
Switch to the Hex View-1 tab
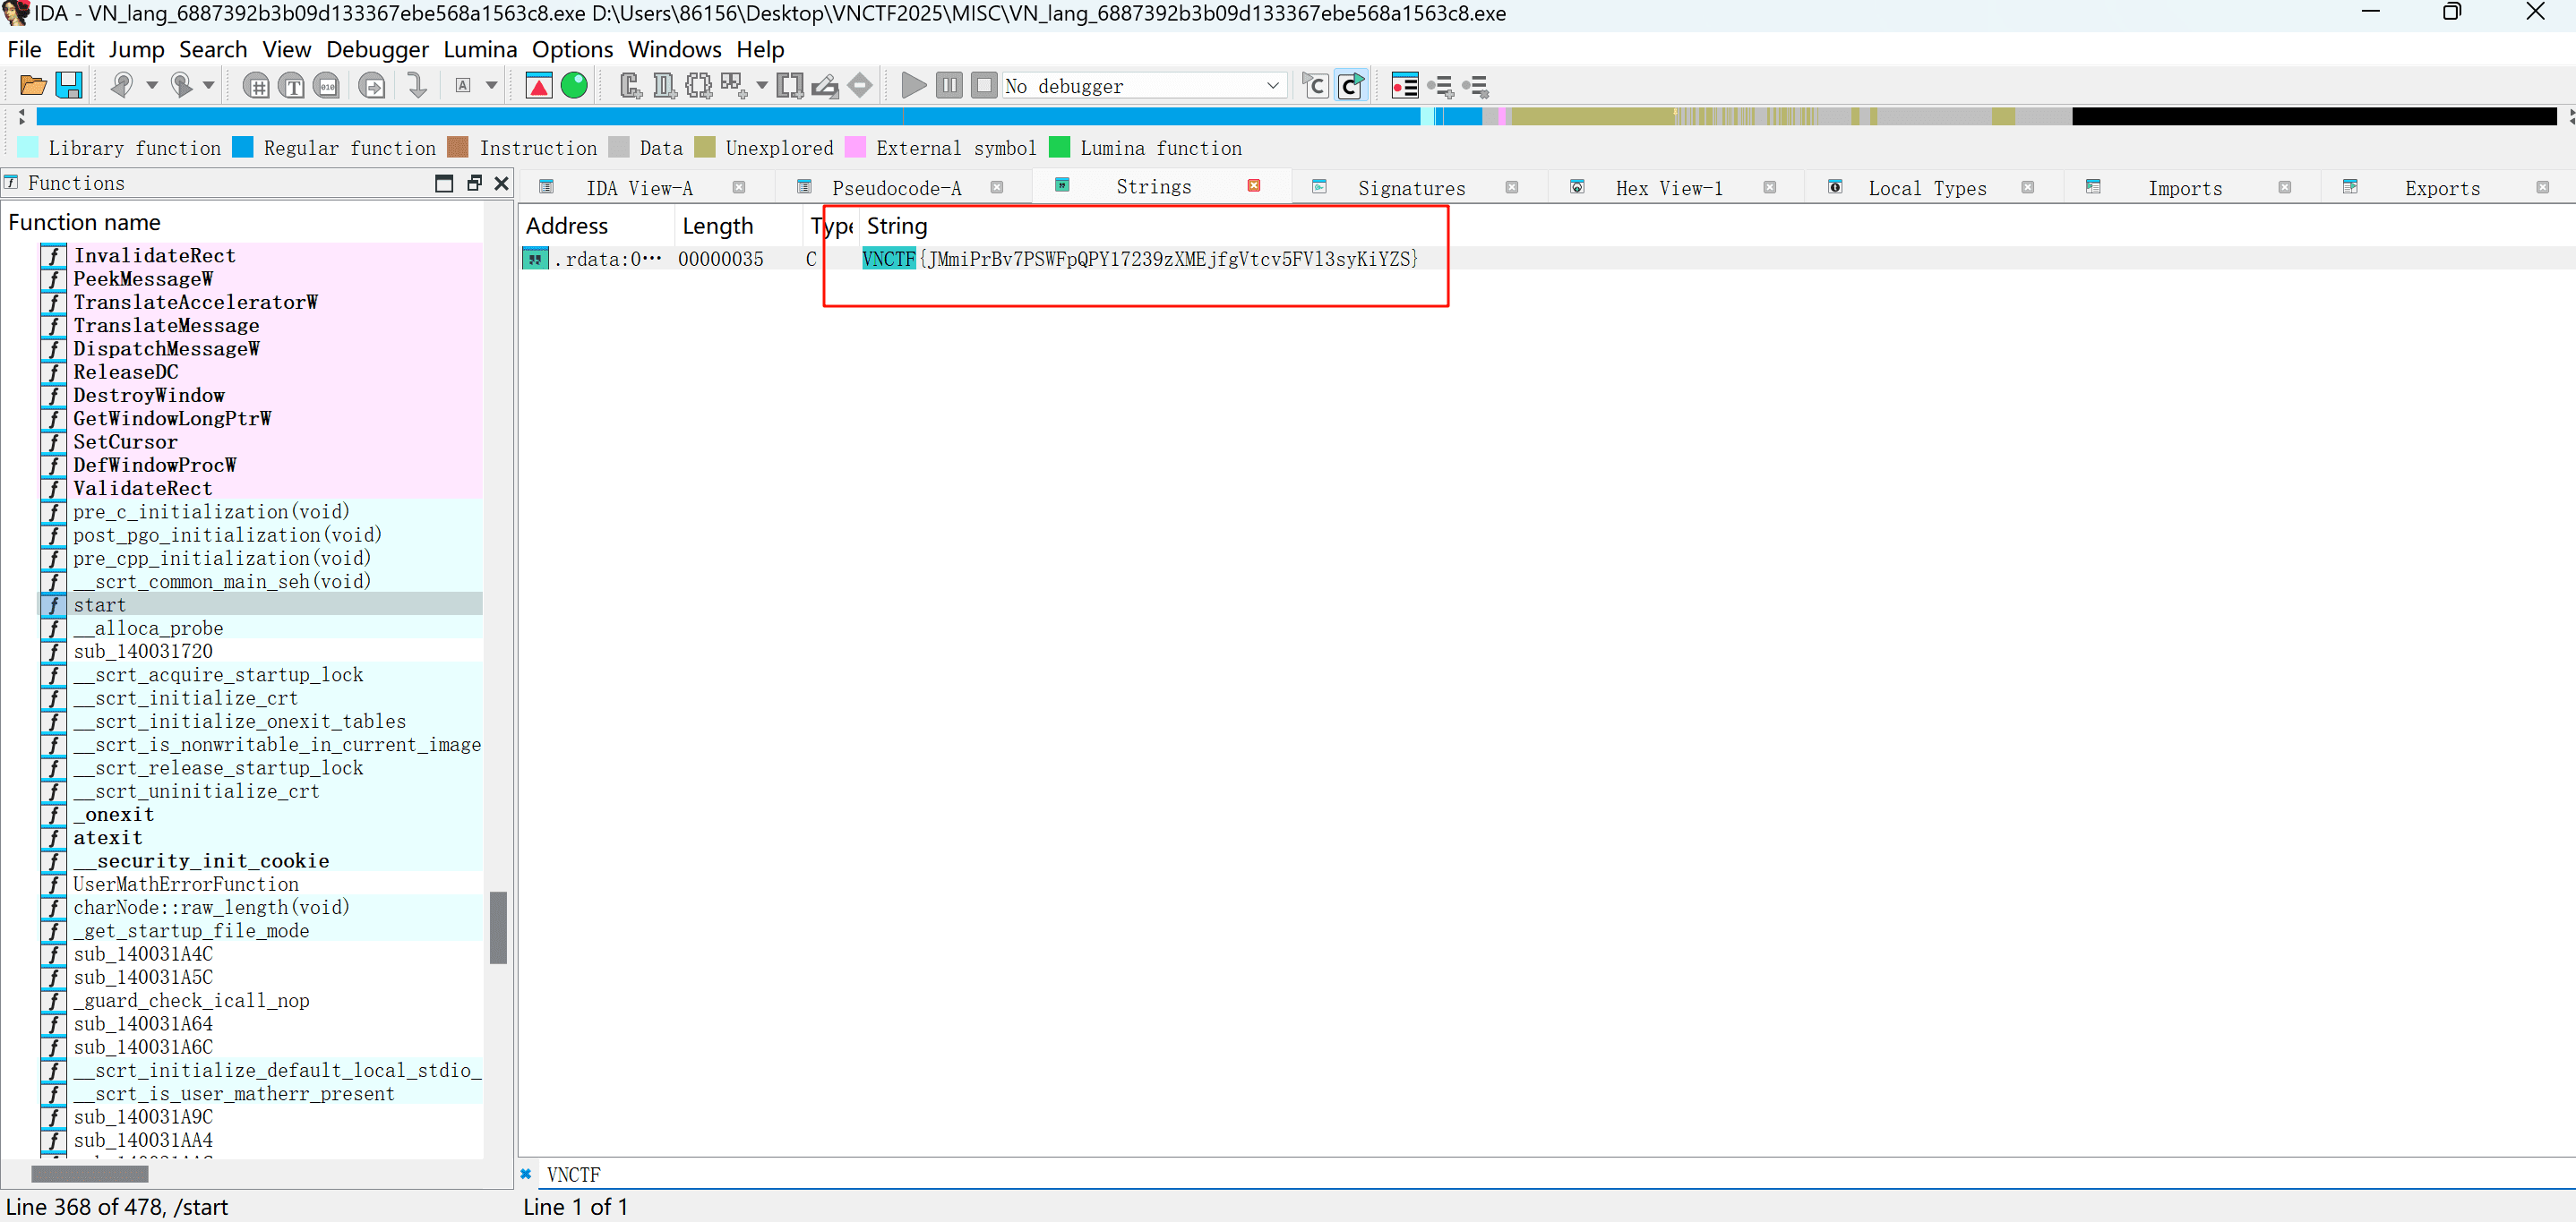click(x=1668, y=188)
